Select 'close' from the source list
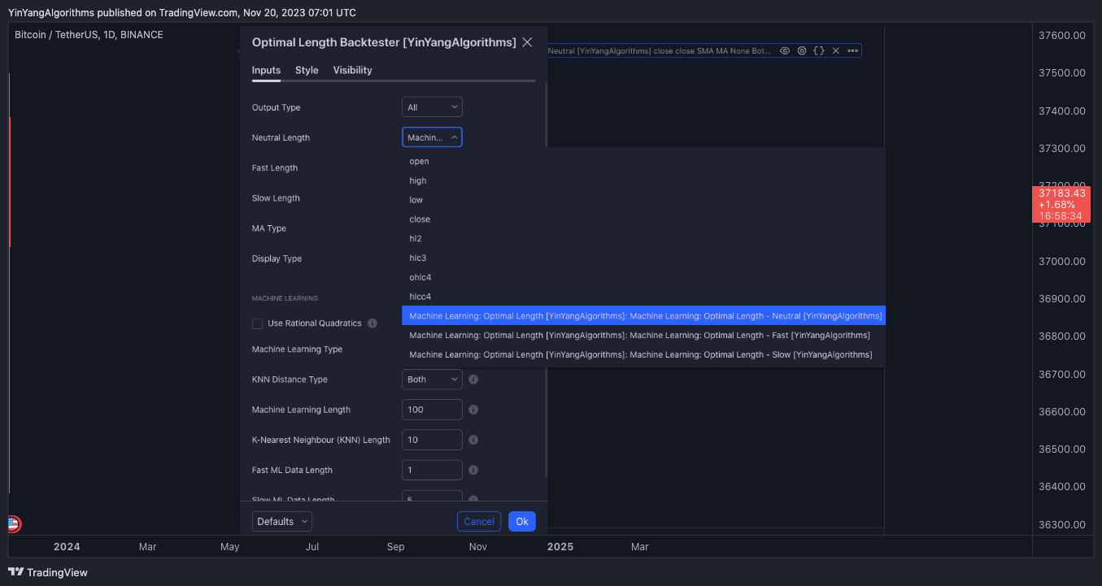The width and height of the screenshot is (1102, 586). [x=643, y=219]
